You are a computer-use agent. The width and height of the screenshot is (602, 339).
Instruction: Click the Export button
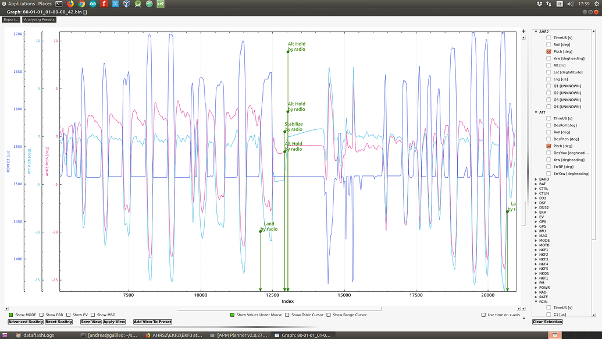click(x=10, y=19)
